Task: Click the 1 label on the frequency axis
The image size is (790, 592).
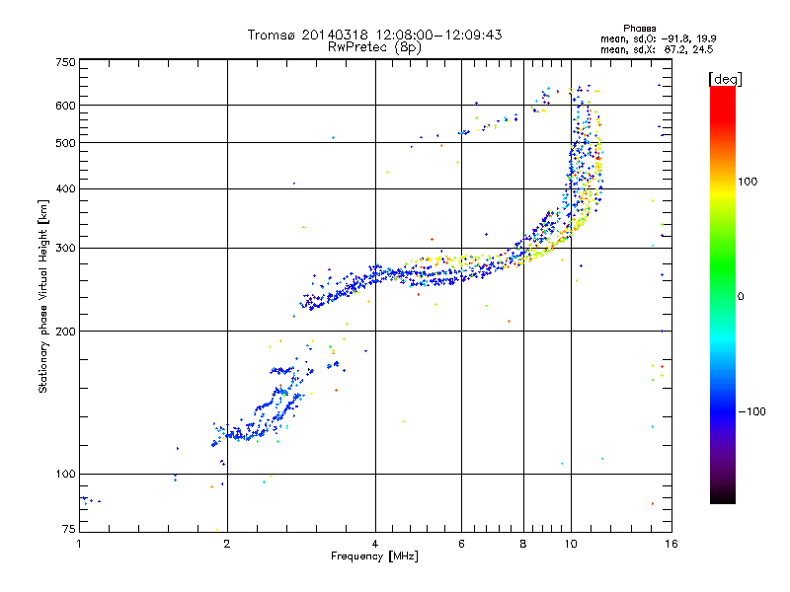Action: (x=79, y=544)
